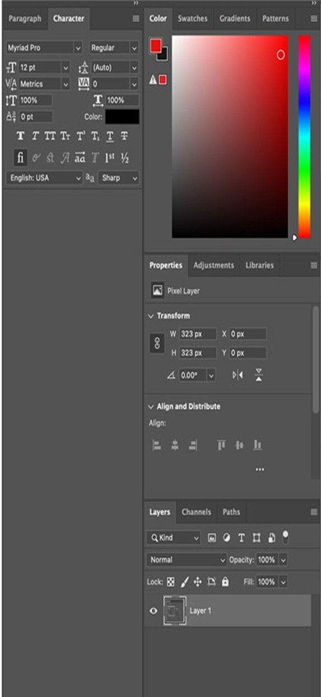Lock all with the padlock icon
The width and height of the screenshot is (321, 697).
click(225, 582)
